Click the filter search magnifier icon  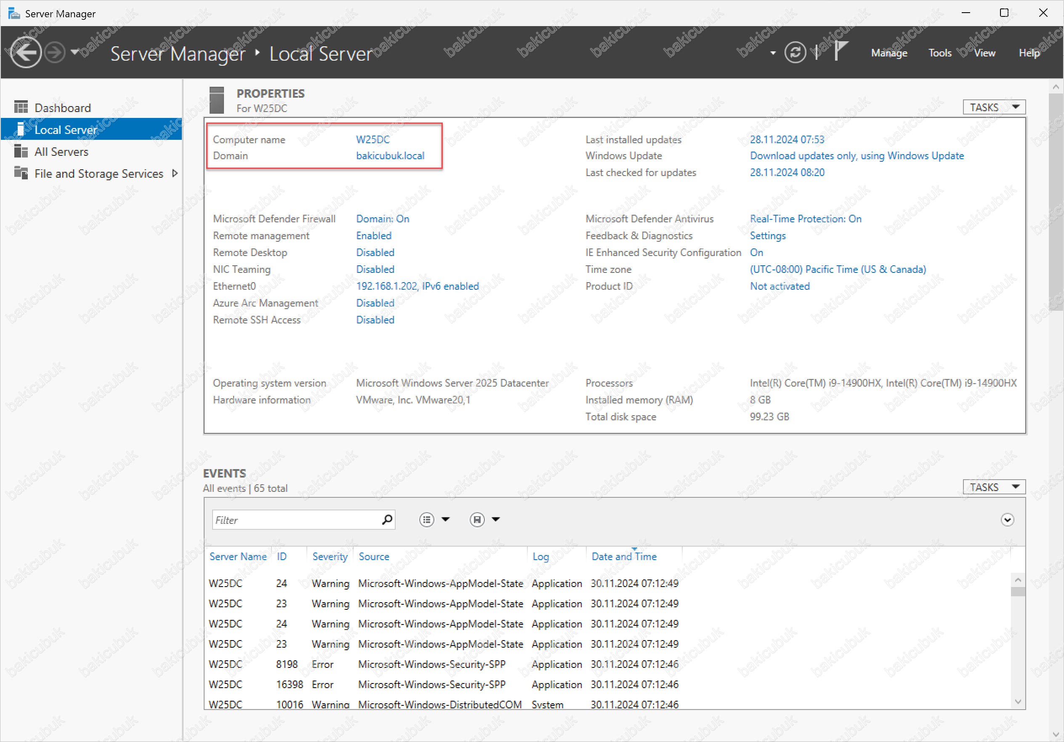[x=387, y=519]
